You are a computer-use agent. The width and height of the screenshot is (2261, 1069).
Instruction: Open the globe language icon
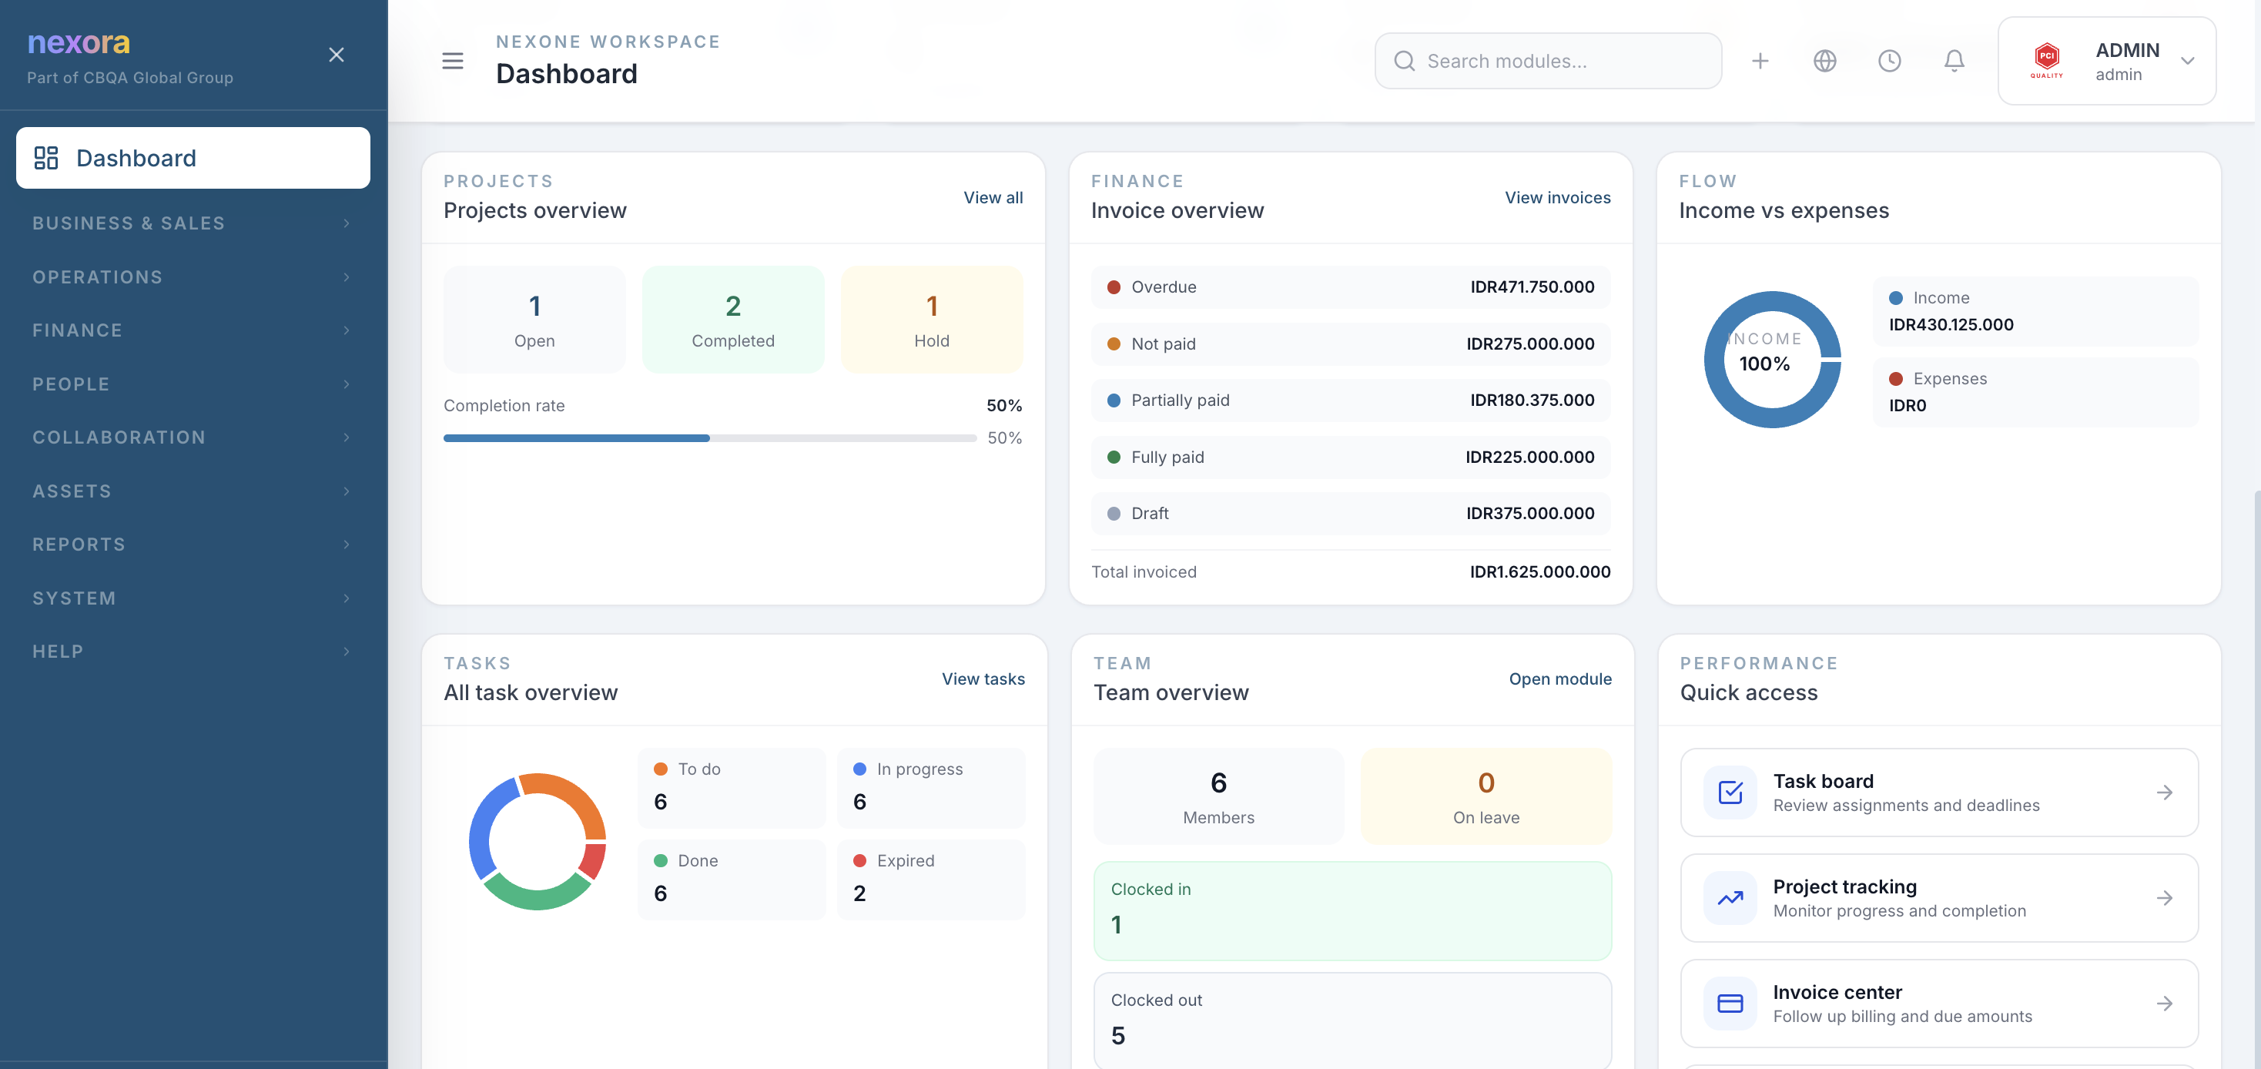(1825, 61)
